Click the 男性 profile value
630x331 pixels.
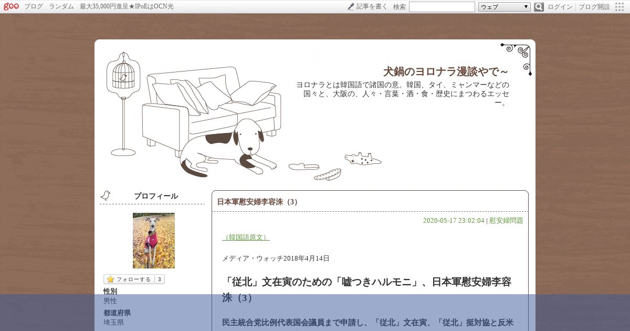point(110,301)
